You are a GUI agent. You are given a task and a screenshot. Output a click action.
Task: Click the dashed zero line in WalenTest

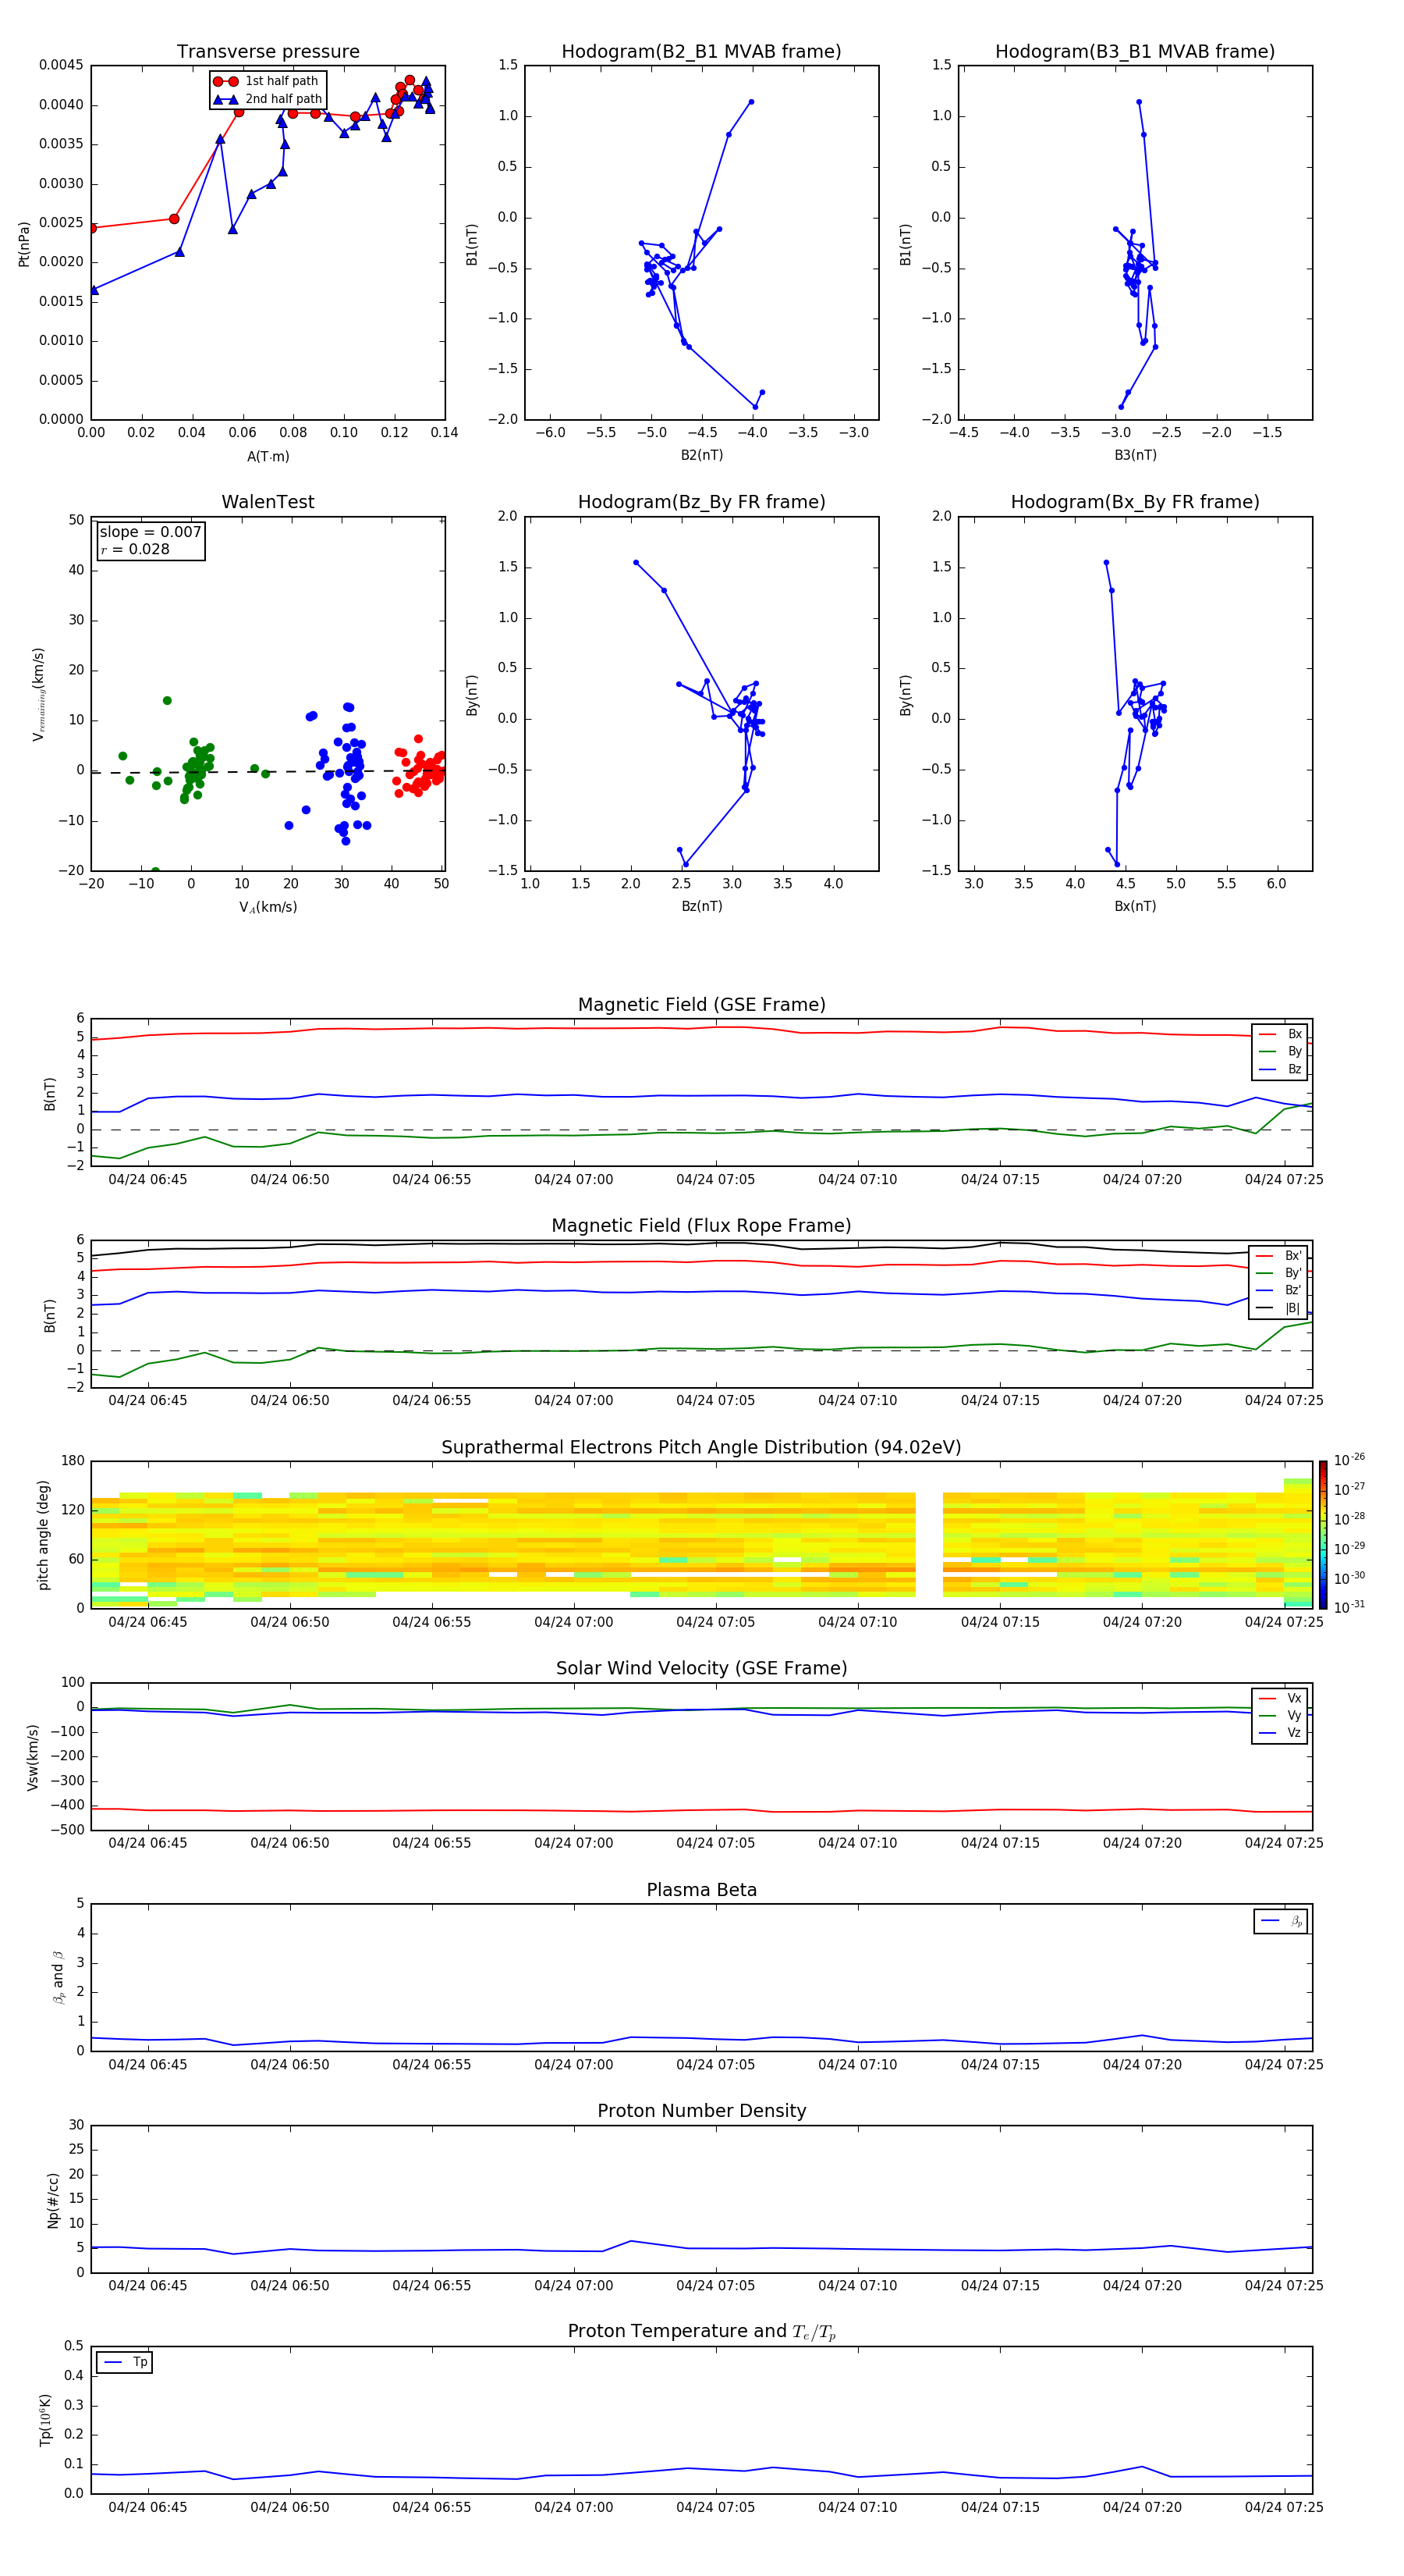(268, 771)
